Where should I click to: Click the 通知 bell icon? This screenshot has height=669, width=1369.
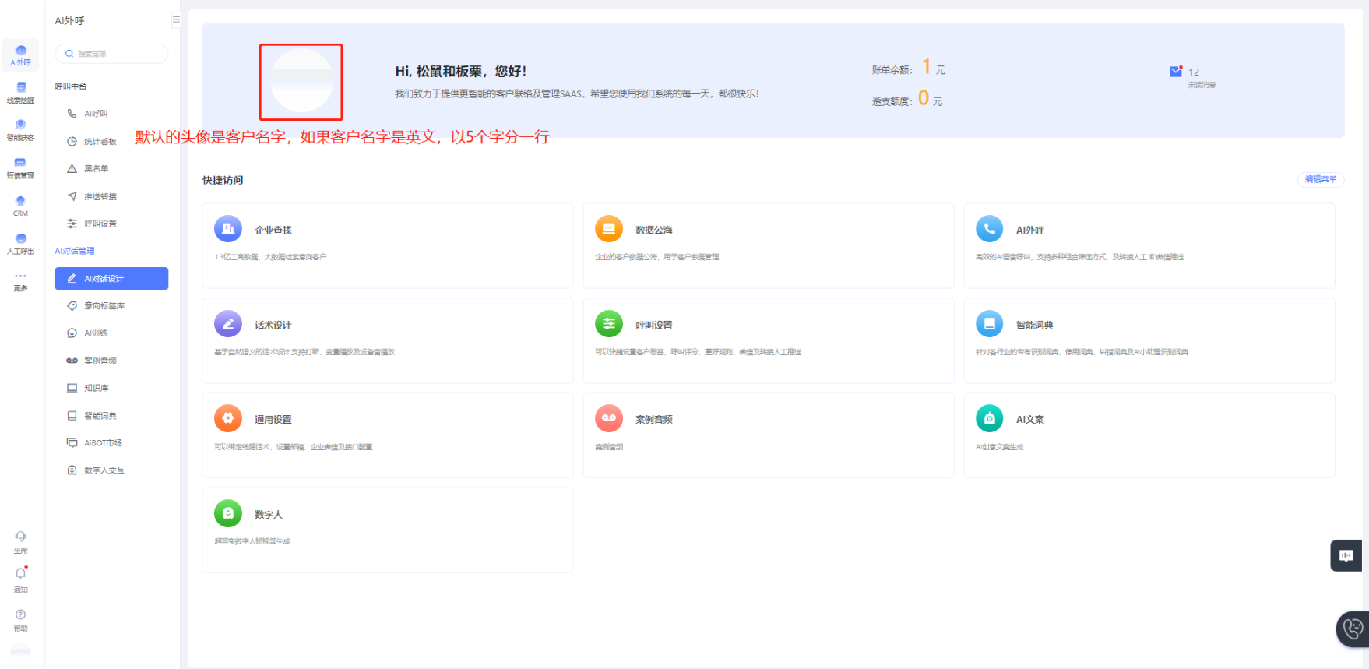(20, 577)
